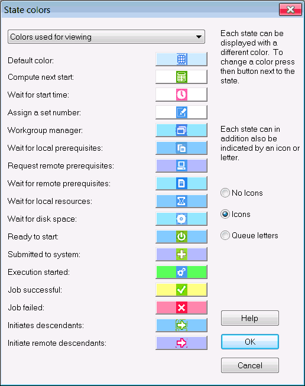Click Cancel to discard changes

click(x=250, y=365)
